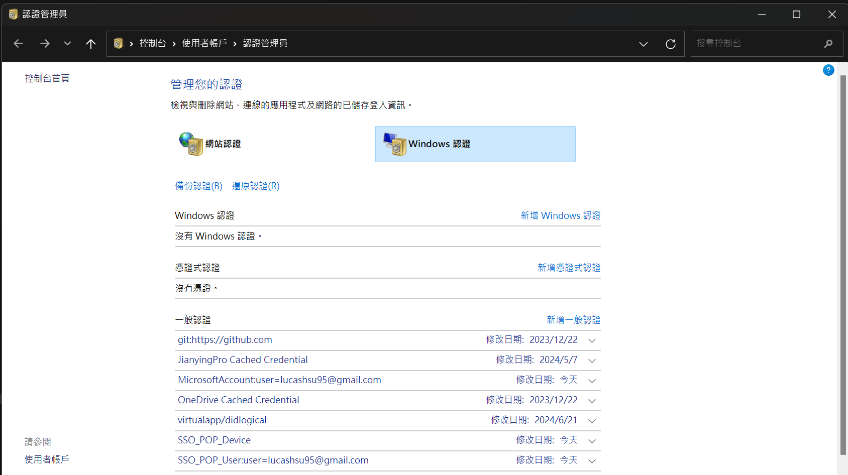Expand the OneDrive Cached Credential chevron
This screenshot has width=848, height=475.
pyautogui.click(x=592, y=401)
